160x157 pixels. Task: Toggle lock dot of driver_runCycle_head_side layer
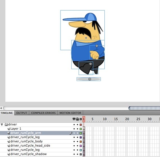pos(77,146)
